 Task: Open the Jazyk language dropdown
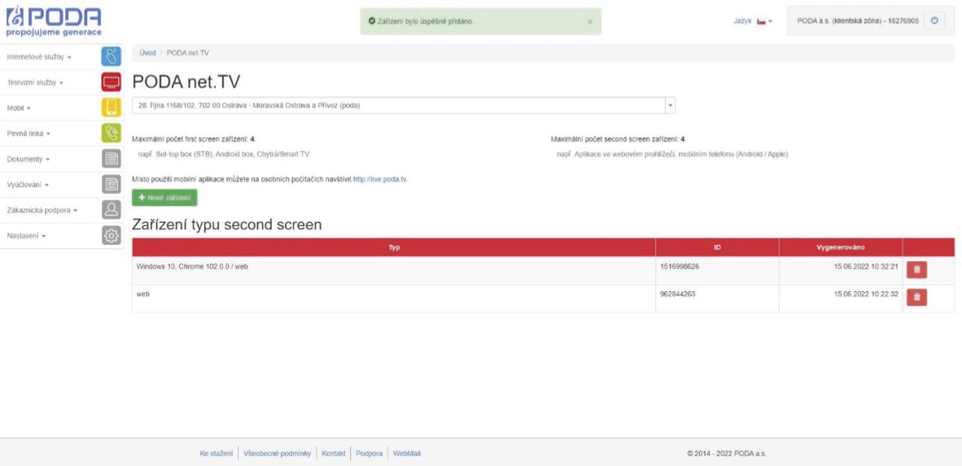pos(753,21)
